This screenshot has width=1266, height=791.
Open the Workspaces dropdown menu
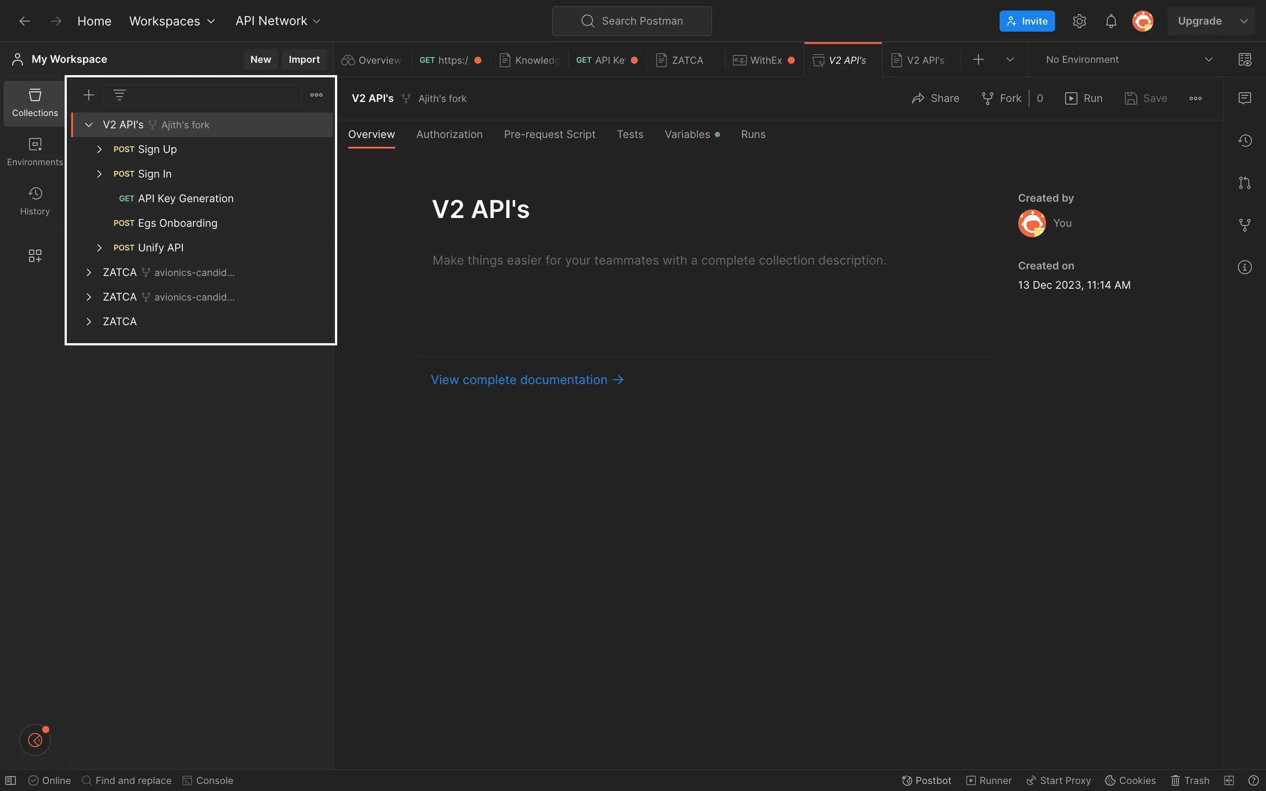pyautogui.click(x=172, y=21)
